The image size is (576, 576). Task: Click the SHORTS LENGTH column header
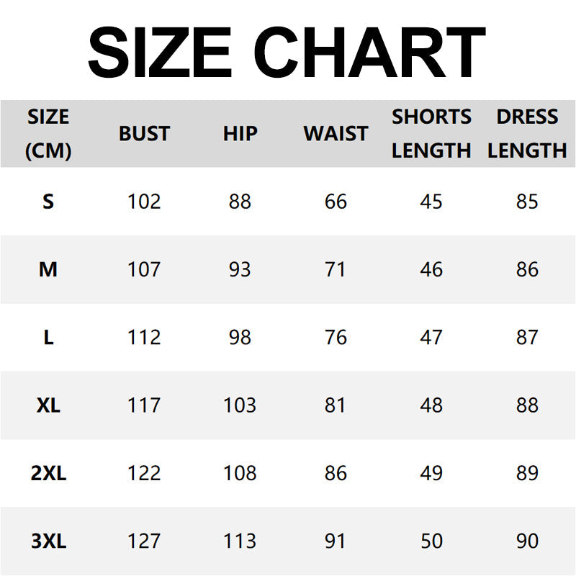[x=431, y=134]
